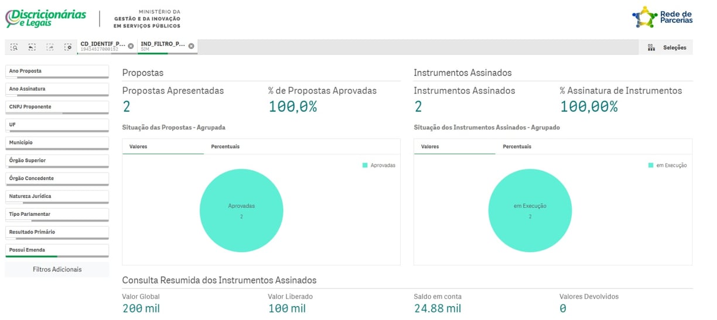
Task: Expand the Município filter
Action: click(x=57, y=143)
